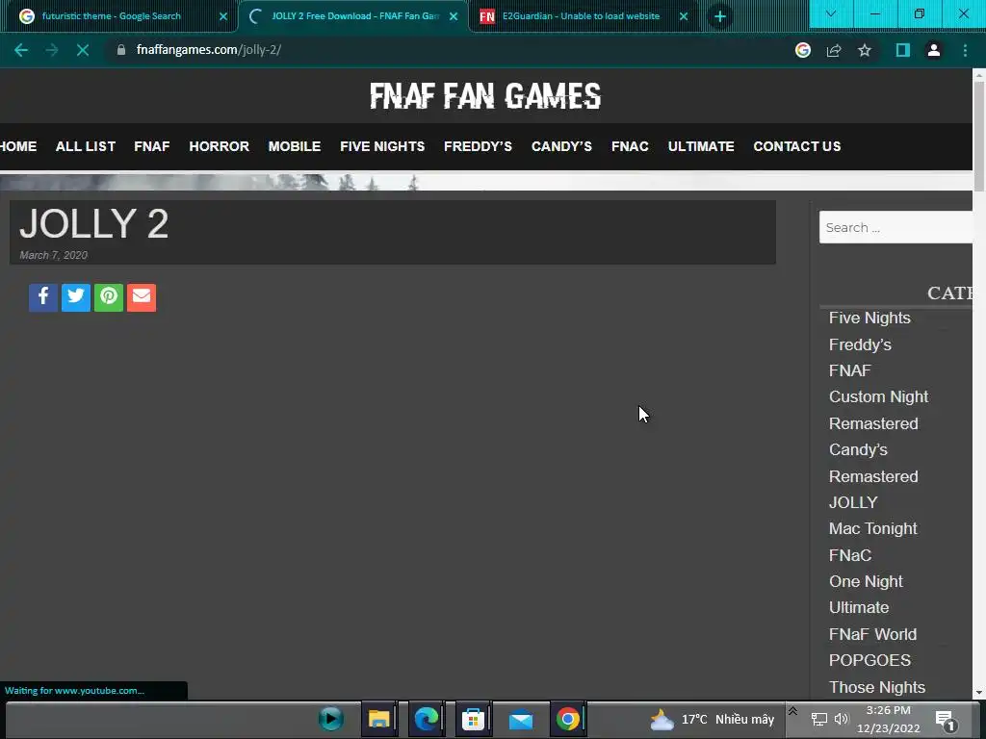Open FNaC category link in sidebar
Screen dimensions: 986x739
849,555
